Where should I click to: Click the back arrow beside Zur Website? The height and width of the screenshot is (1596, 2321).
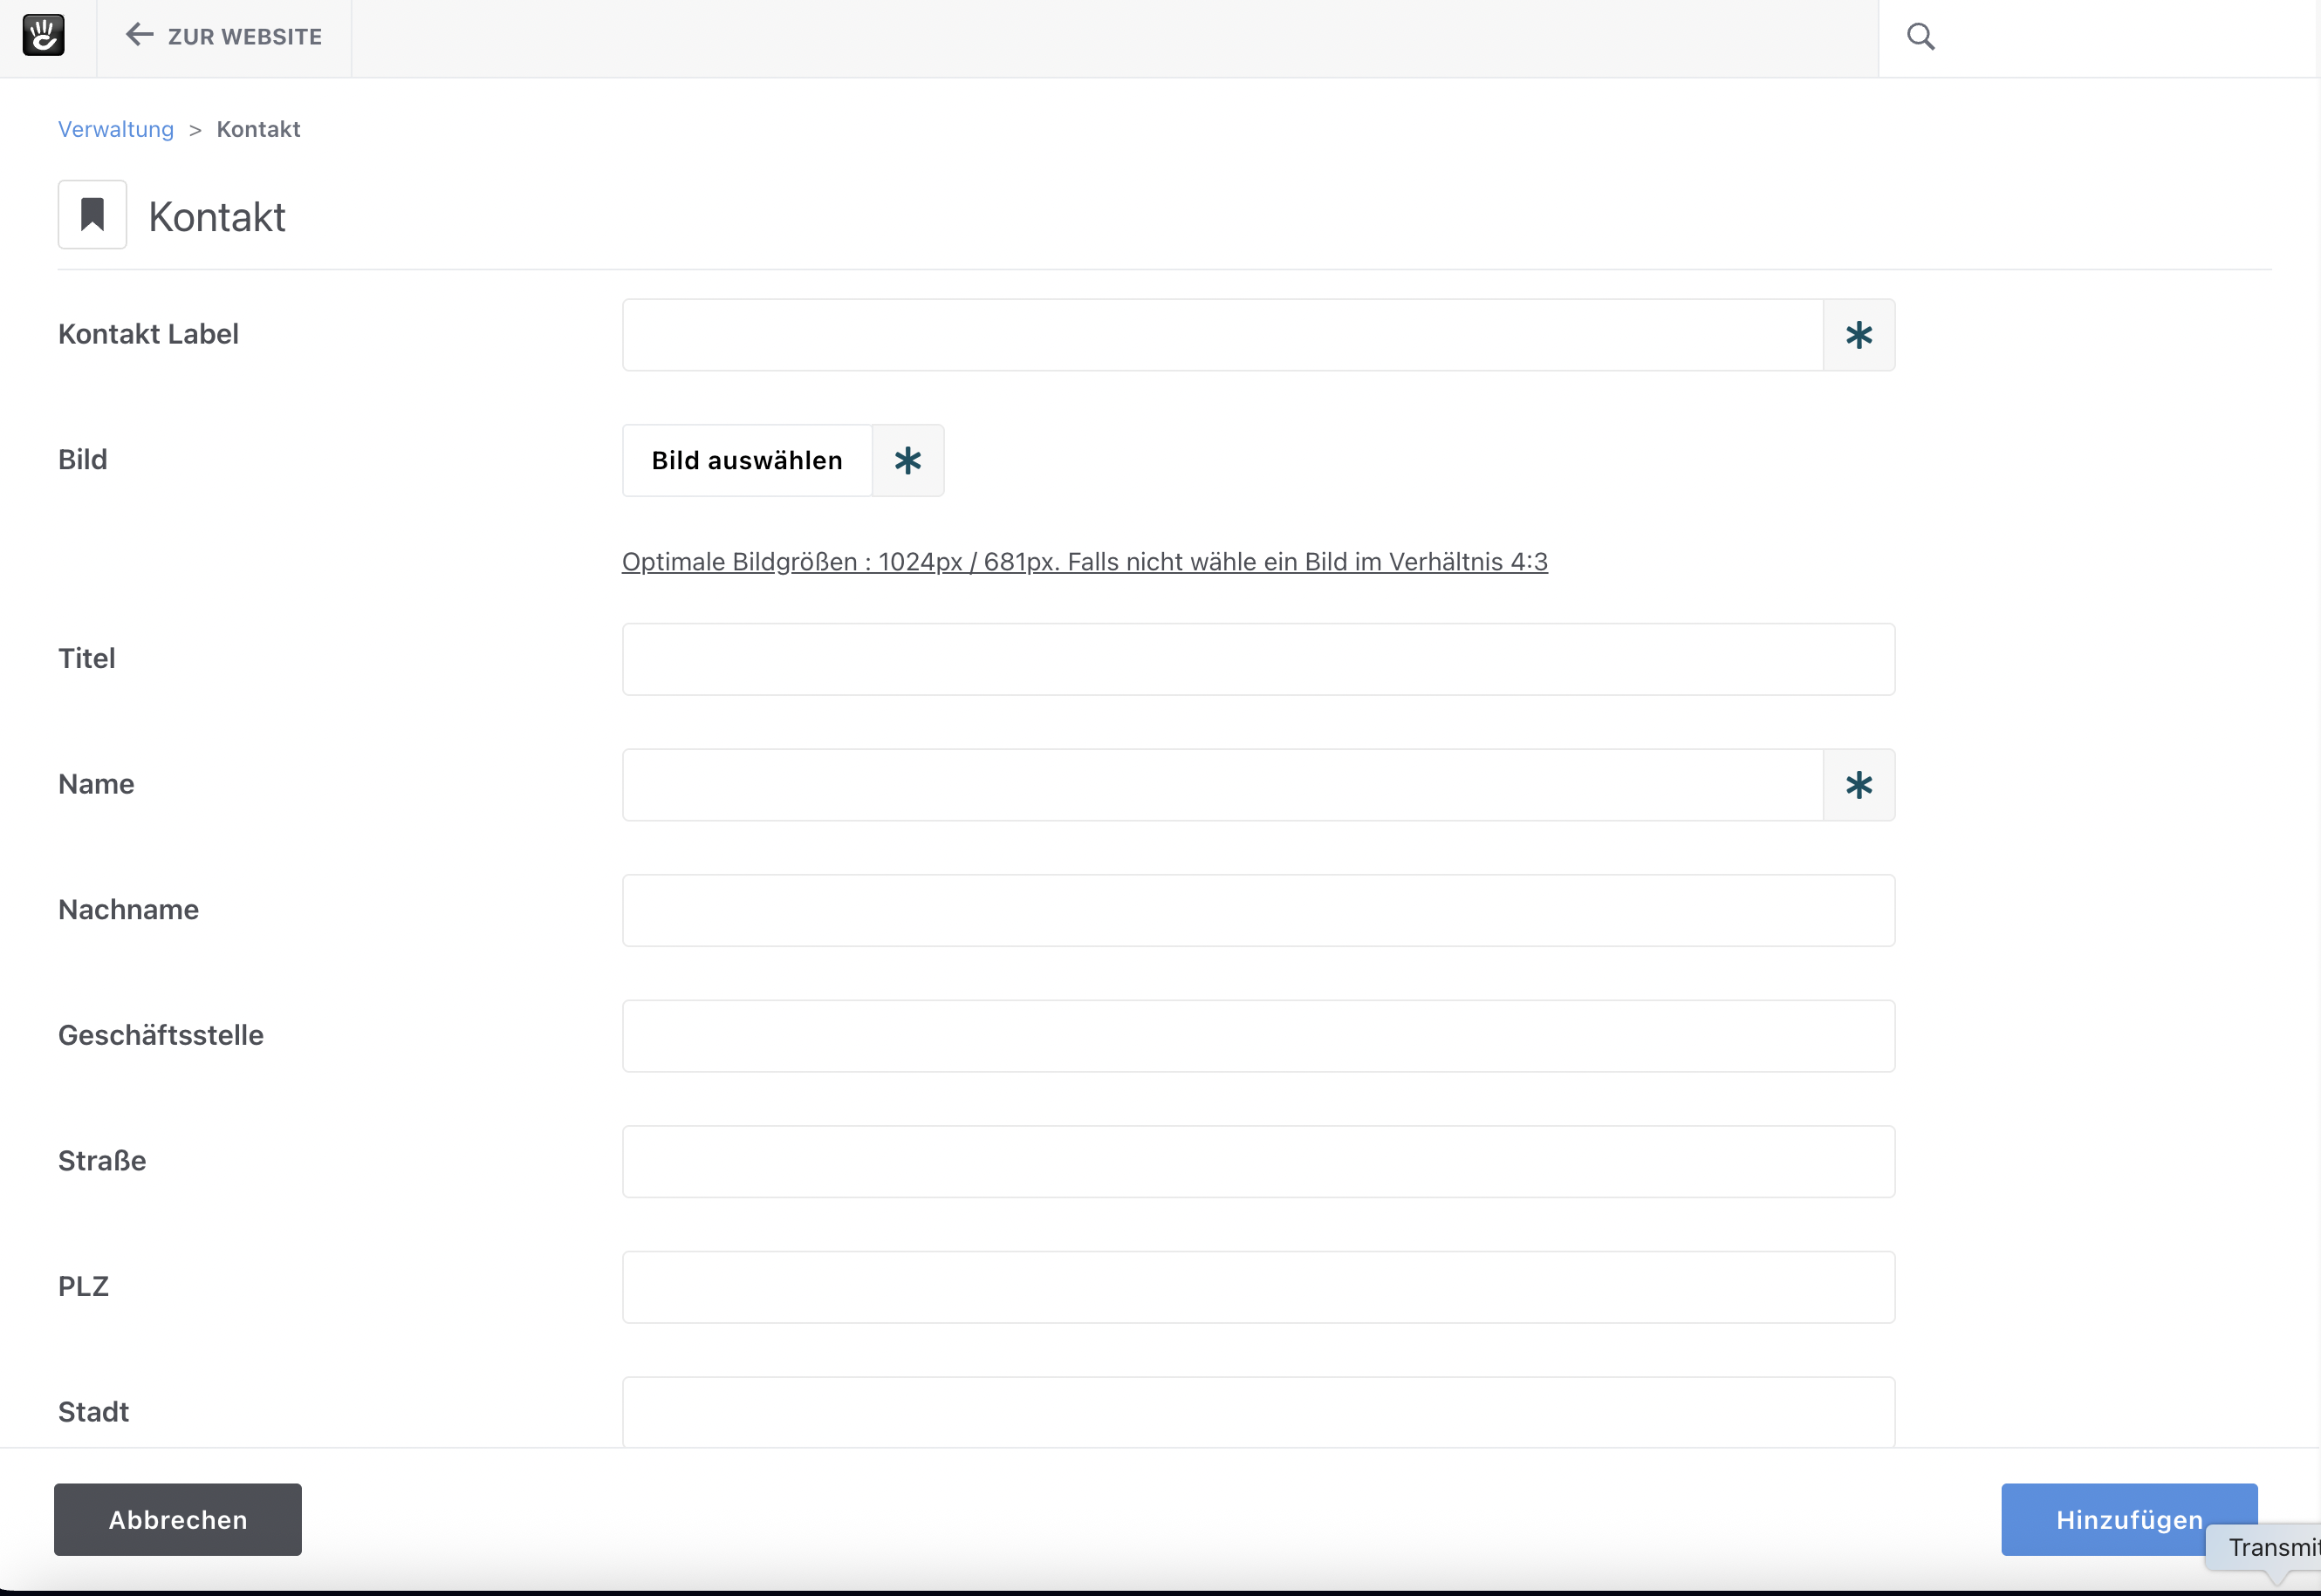tap(139, 36)
